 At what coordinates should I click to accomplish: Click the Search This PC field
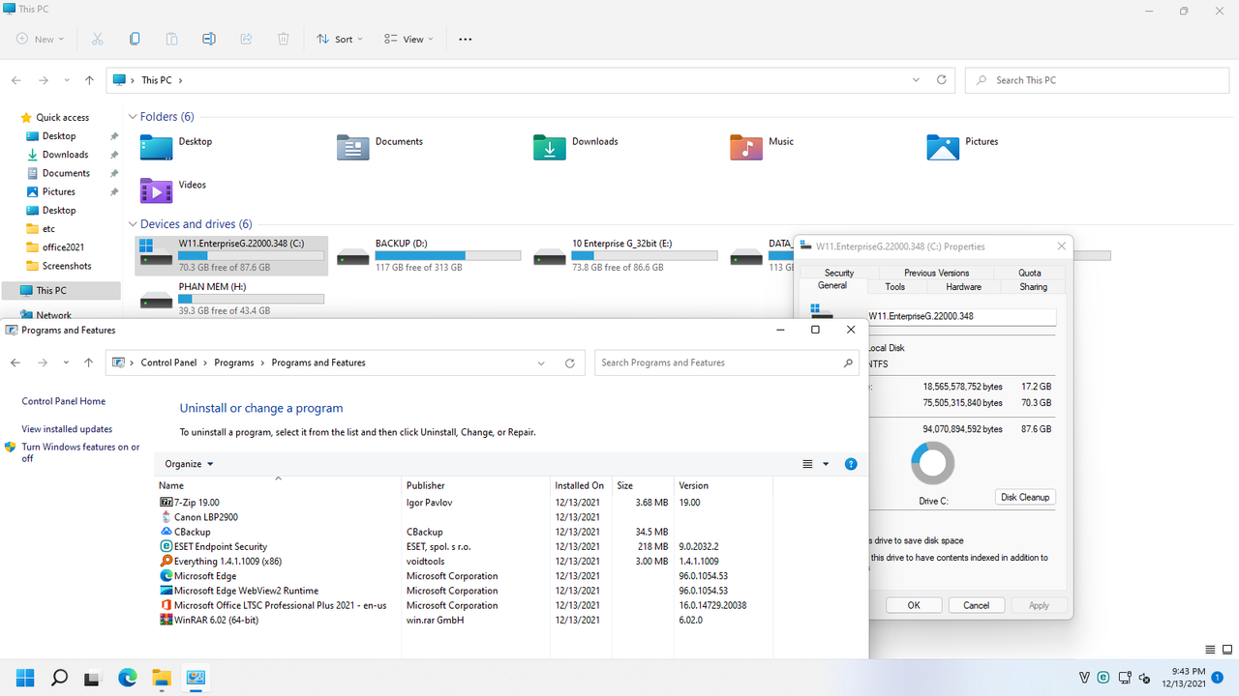(x=1097, y=80)
